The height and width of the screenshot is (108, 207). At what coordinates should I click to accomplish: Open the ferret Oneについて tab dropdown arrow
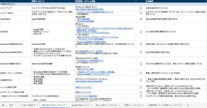[x=91, y=105]
